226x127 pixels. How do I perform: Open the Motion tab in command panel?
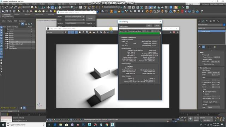[x=210, y=21]
